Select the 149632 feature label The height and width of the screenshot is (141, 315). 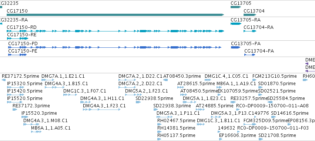pyautogui.click(x=227, y=128)
